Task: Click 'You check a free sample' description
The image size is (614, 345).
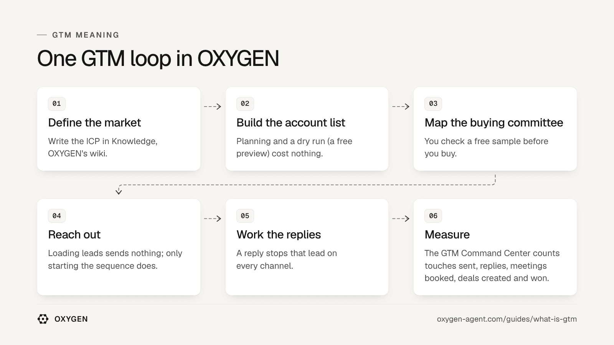Action: tap(486, 147)
